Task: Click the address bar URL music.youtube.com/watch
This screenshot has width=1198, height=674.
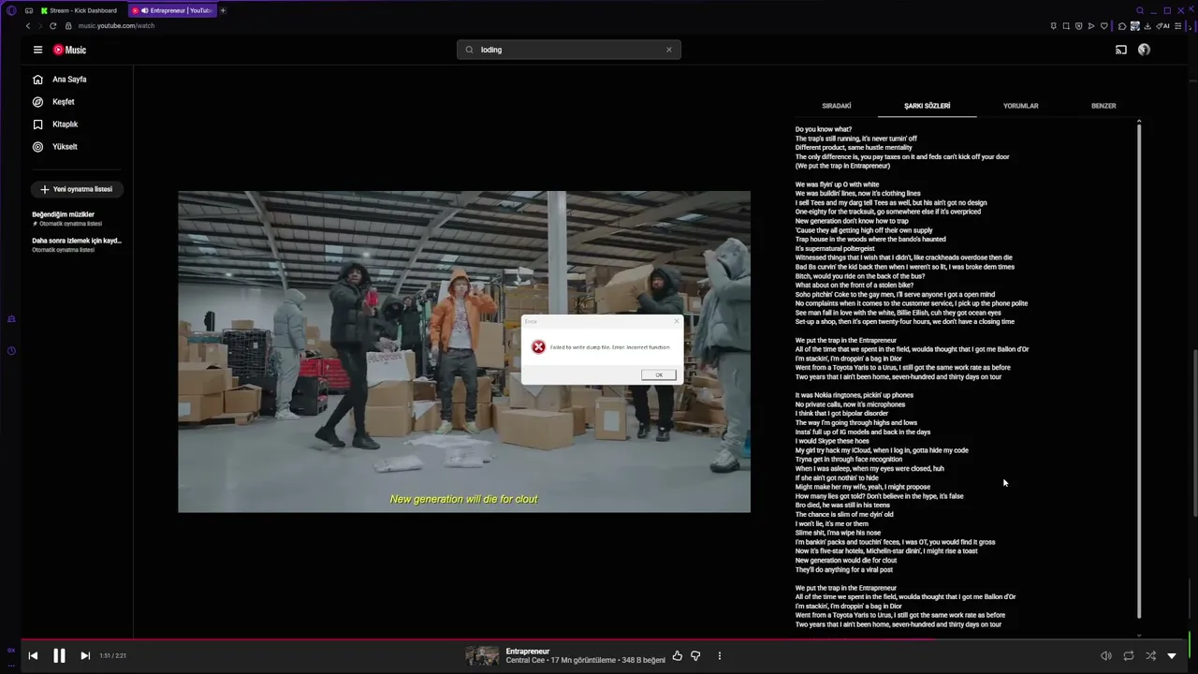Action: coord(116,26)
